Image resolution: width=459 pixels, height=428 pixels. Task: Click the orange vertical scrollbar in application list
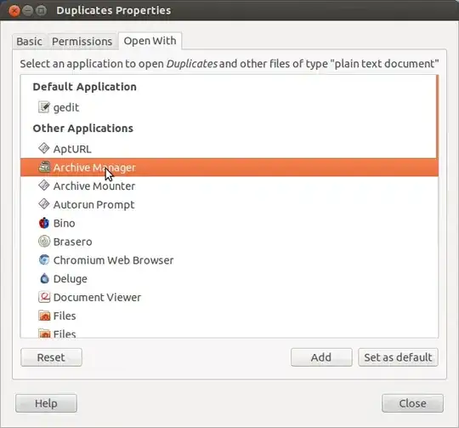point(438,117)
